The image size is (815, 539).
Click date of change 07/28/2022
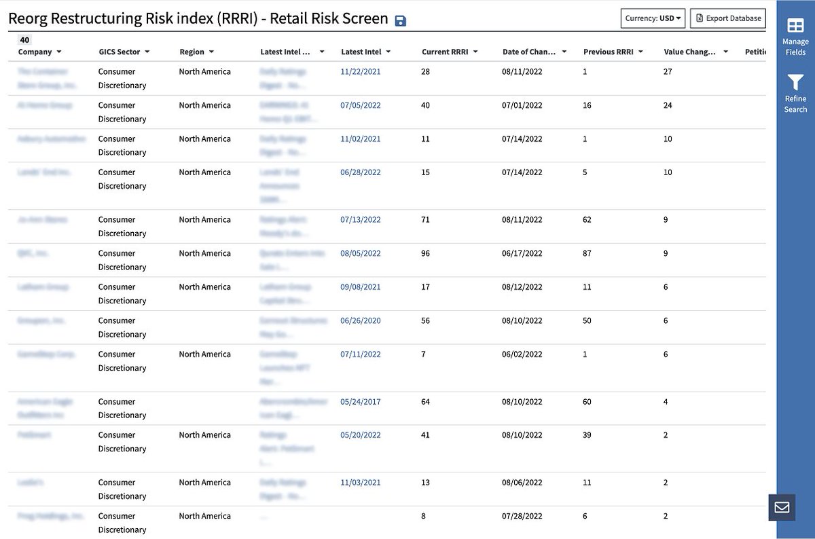pos(522,516)
